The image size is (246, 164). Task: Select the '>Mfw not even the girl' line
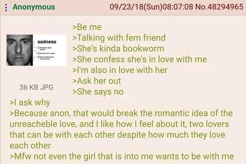click(x=122, y=156)
